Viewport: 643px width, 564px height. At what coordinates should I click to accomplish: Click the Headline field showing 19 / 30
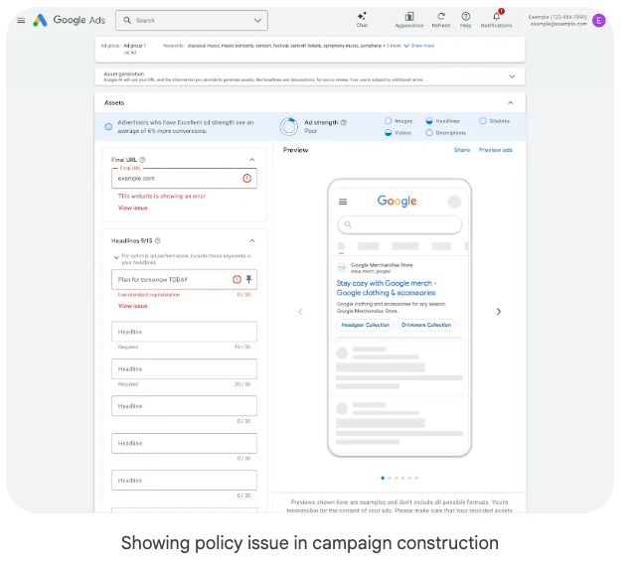184,332
